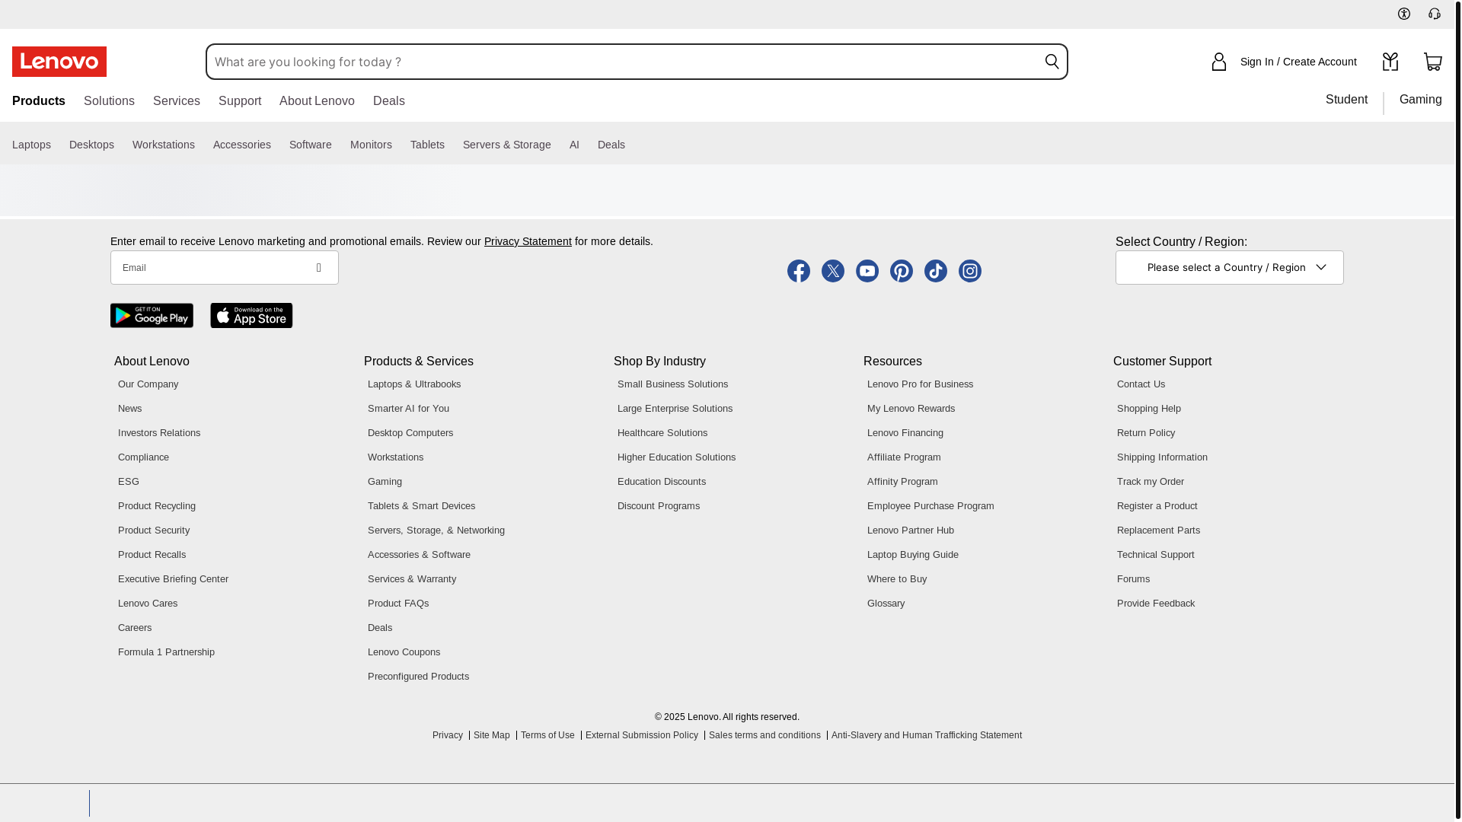Click Sign In / Create Account
The image size is (1462, 822).
coord(1298,62)
